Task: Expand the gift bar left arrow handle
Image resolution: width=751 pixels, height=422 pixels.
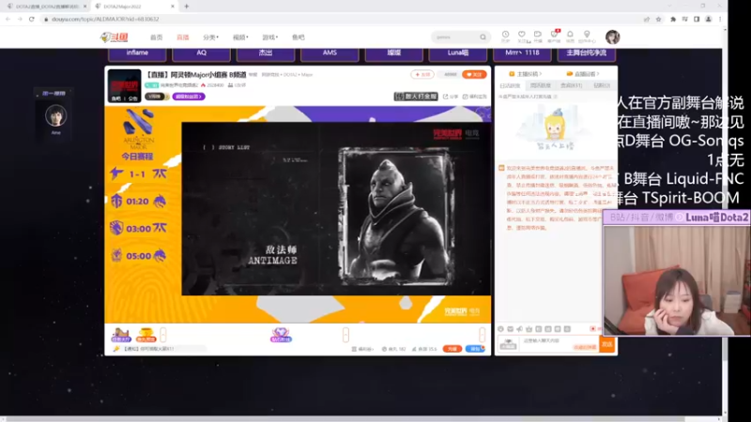Action: (162, 335)
